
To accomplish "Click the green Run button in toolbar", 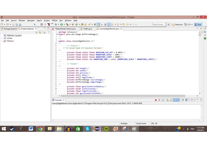I will tap(62, 24).
